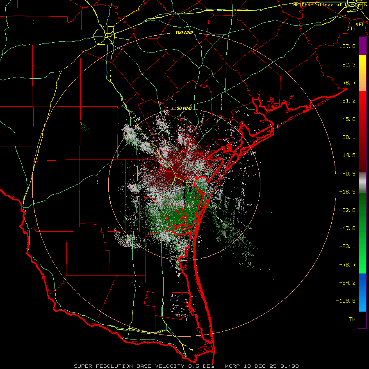Select the 30.1 velocity scale value
Viewport: 369px width, 369px height.
point(349,137)
